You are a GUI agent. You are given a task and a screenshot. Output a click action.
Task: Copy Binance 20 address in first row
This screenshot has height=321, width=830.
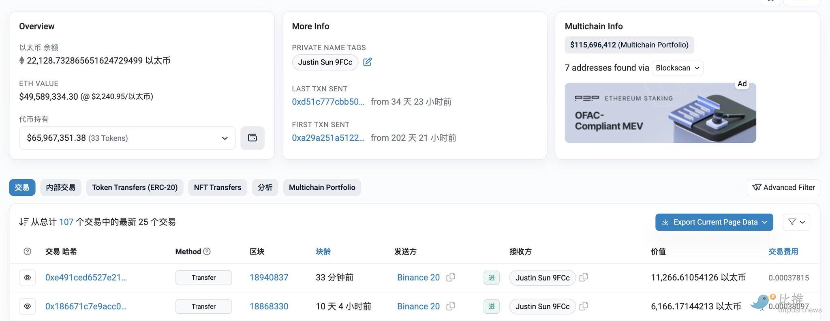(451, 277)
